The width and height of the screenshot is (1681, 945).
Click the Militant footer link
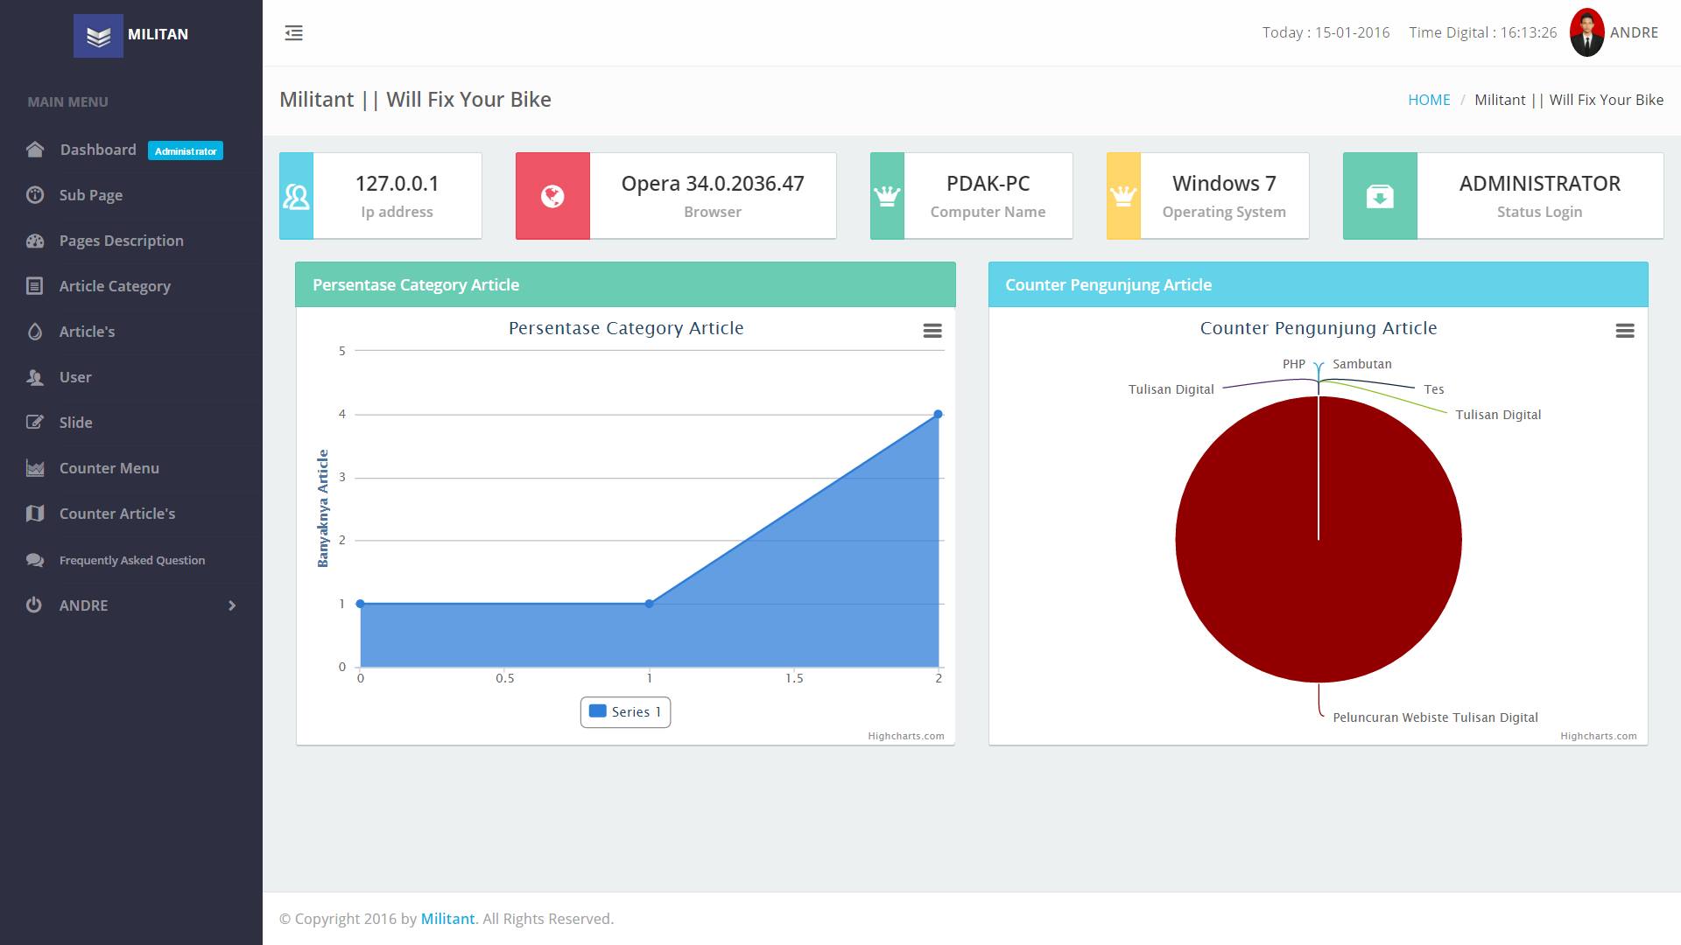447,919
